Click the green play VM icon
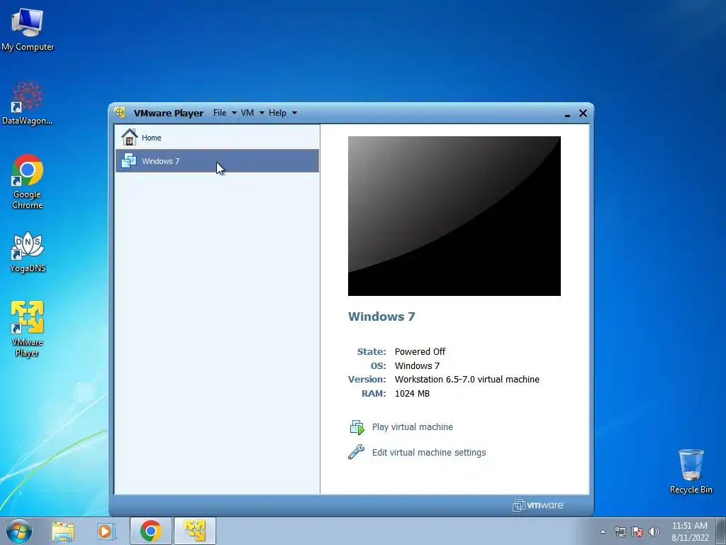 pos(357,427)
